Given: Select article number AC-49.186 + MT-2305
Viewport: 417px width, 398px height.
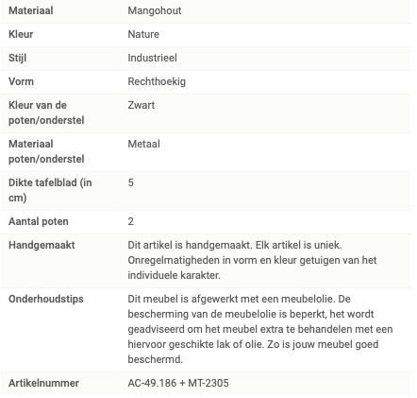Looking at the screenshot, I should (178, 383).
